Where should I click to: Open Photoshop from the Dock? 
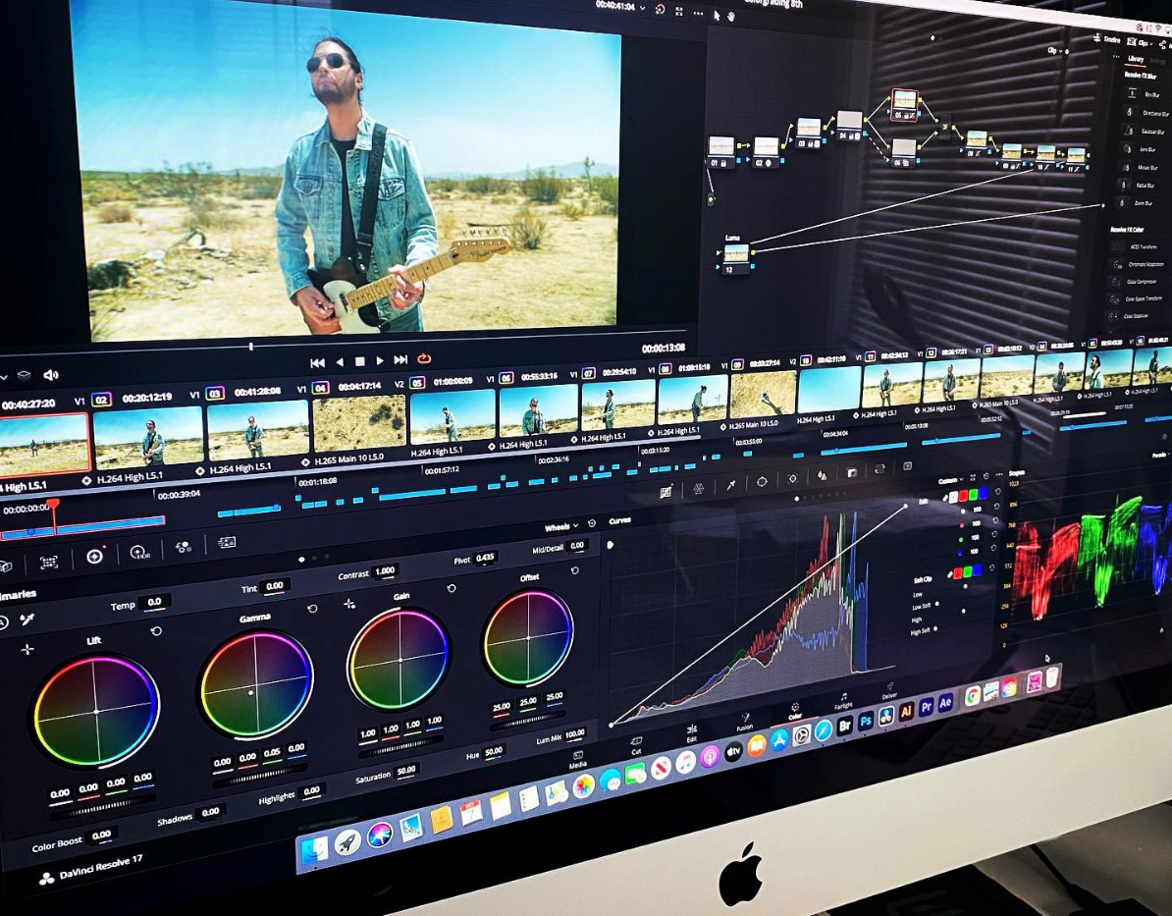coord(866,722)
